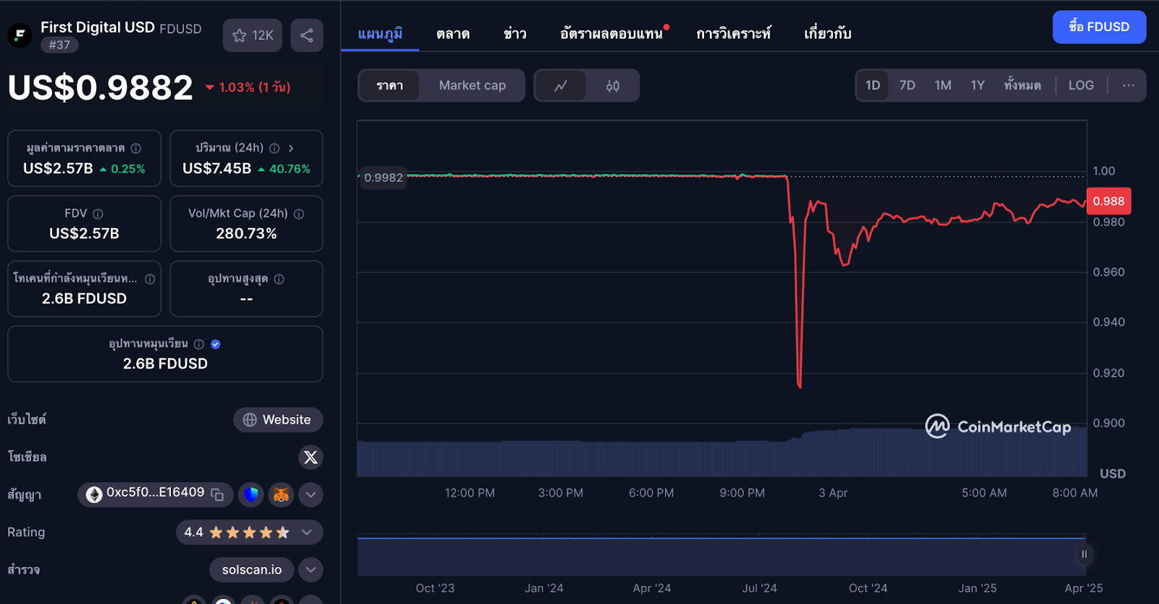The width and height of the screenshot is (1159, 604).
Task: Expand the contracts dropdown chevron
Action: pos(311,495)
